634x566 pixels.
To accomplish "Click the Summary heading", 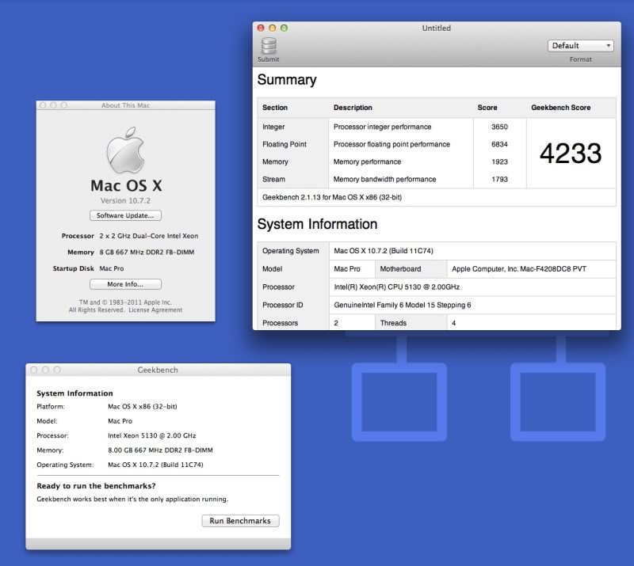I will 287,80.
